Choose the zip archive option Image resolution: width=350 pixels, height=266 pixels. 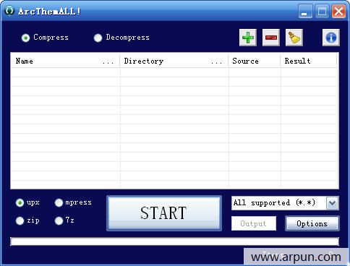[20, 220]
